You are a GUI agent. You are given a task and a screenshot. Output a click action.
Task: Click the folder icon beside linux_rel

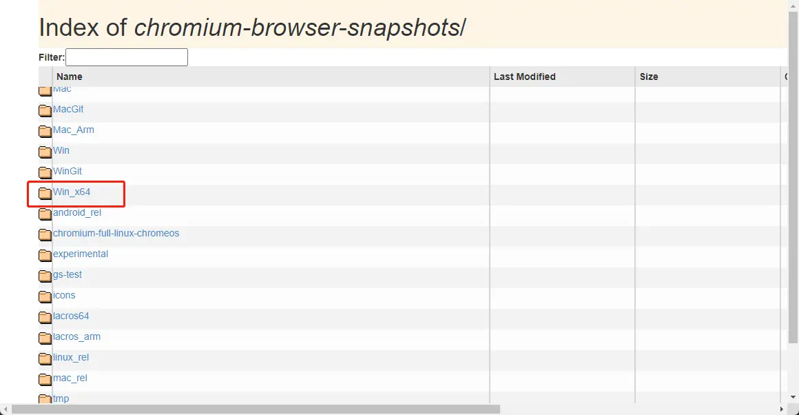(x=45, y=358)
